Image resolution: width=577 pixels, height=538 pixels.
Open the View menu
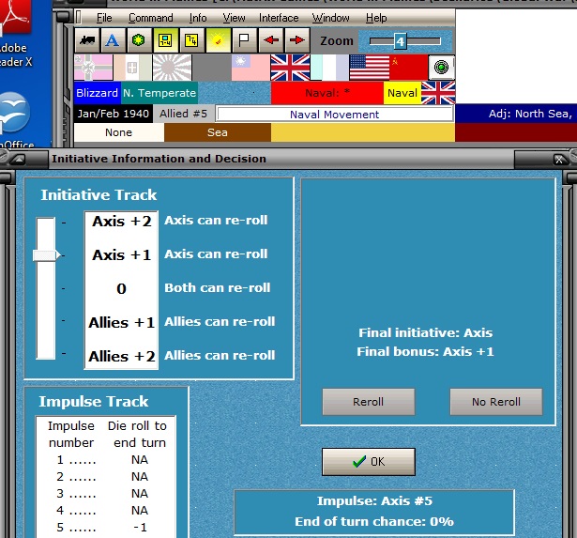tap(234, 18)
